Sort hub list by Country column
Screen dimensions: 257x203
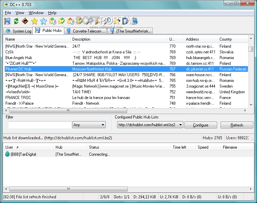[x=233, y=39]
